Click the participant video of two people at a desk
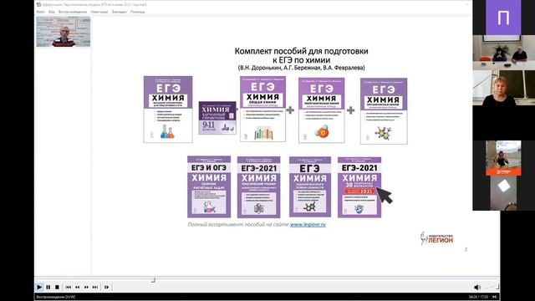This screenshot has width=535, height=301. [x=503, y=53]
